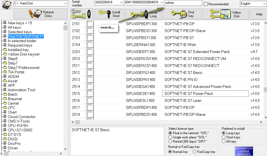The image size is (267, 156).
Task: Click the Yellow Disk button
Action: pos(226,14)
